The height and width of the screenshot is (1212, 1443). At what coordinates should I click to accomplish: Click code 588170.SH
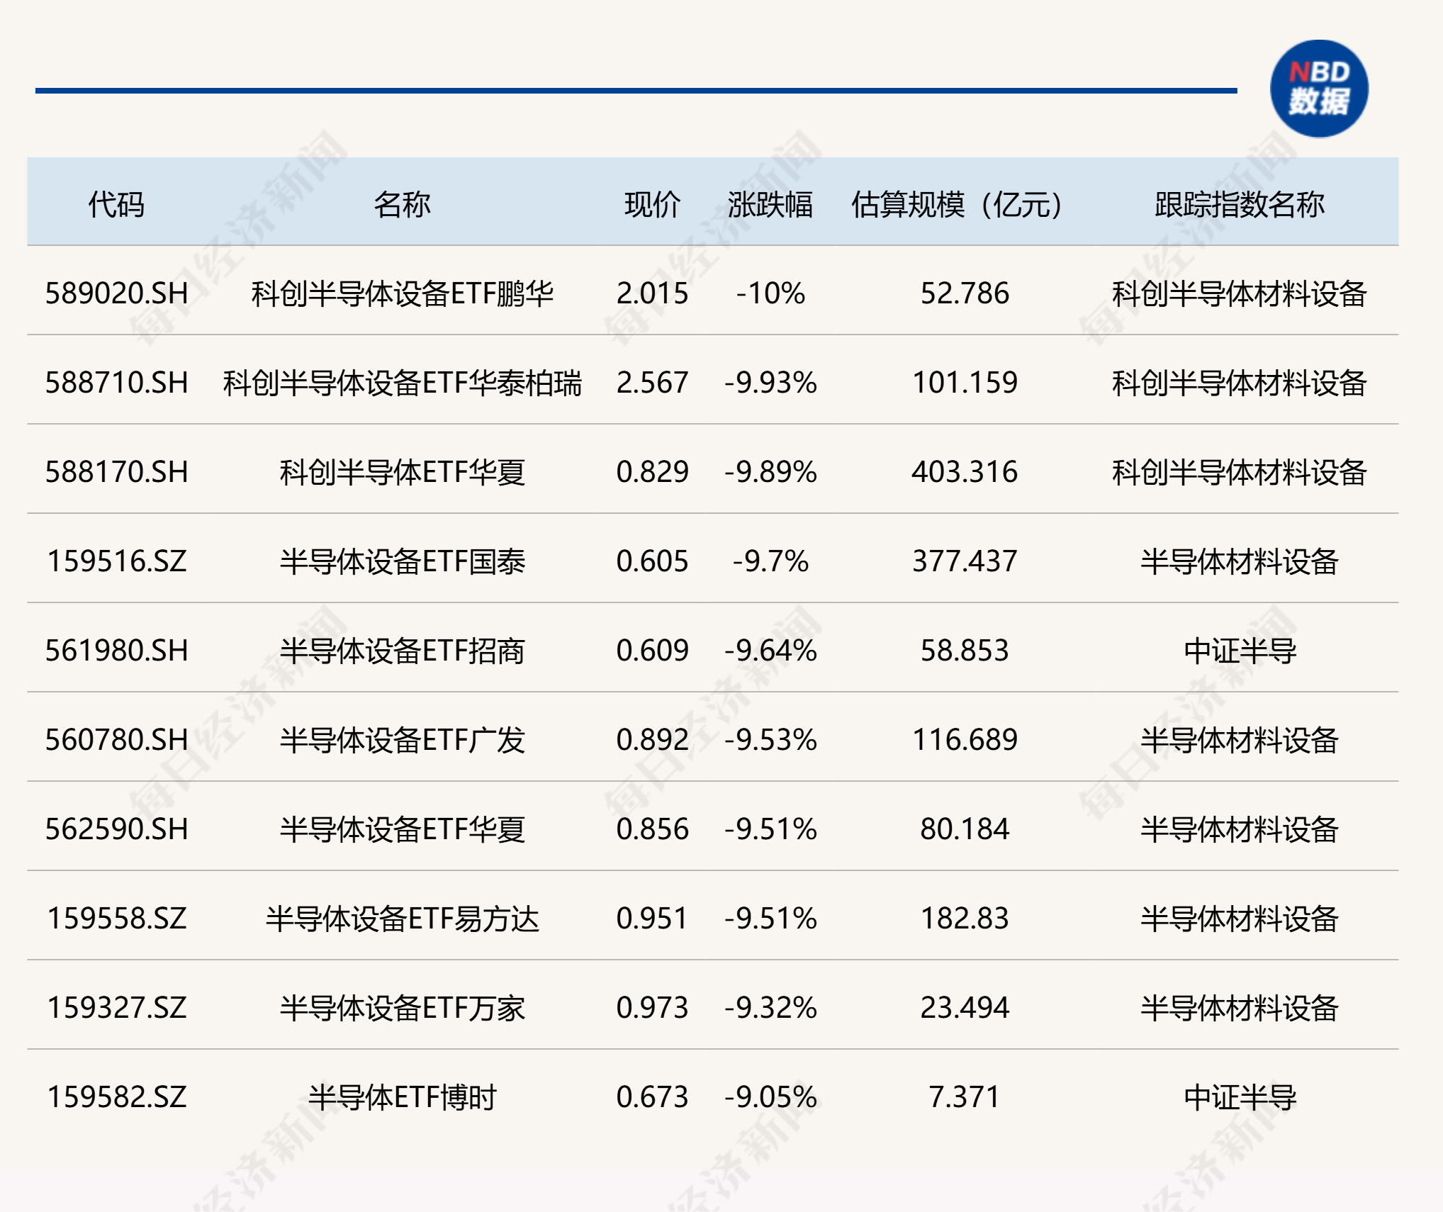point(117,472)
